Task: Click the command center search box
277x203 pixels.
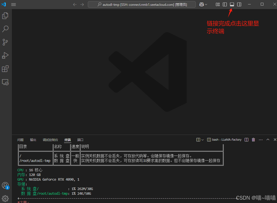Action: click(142, 4)
